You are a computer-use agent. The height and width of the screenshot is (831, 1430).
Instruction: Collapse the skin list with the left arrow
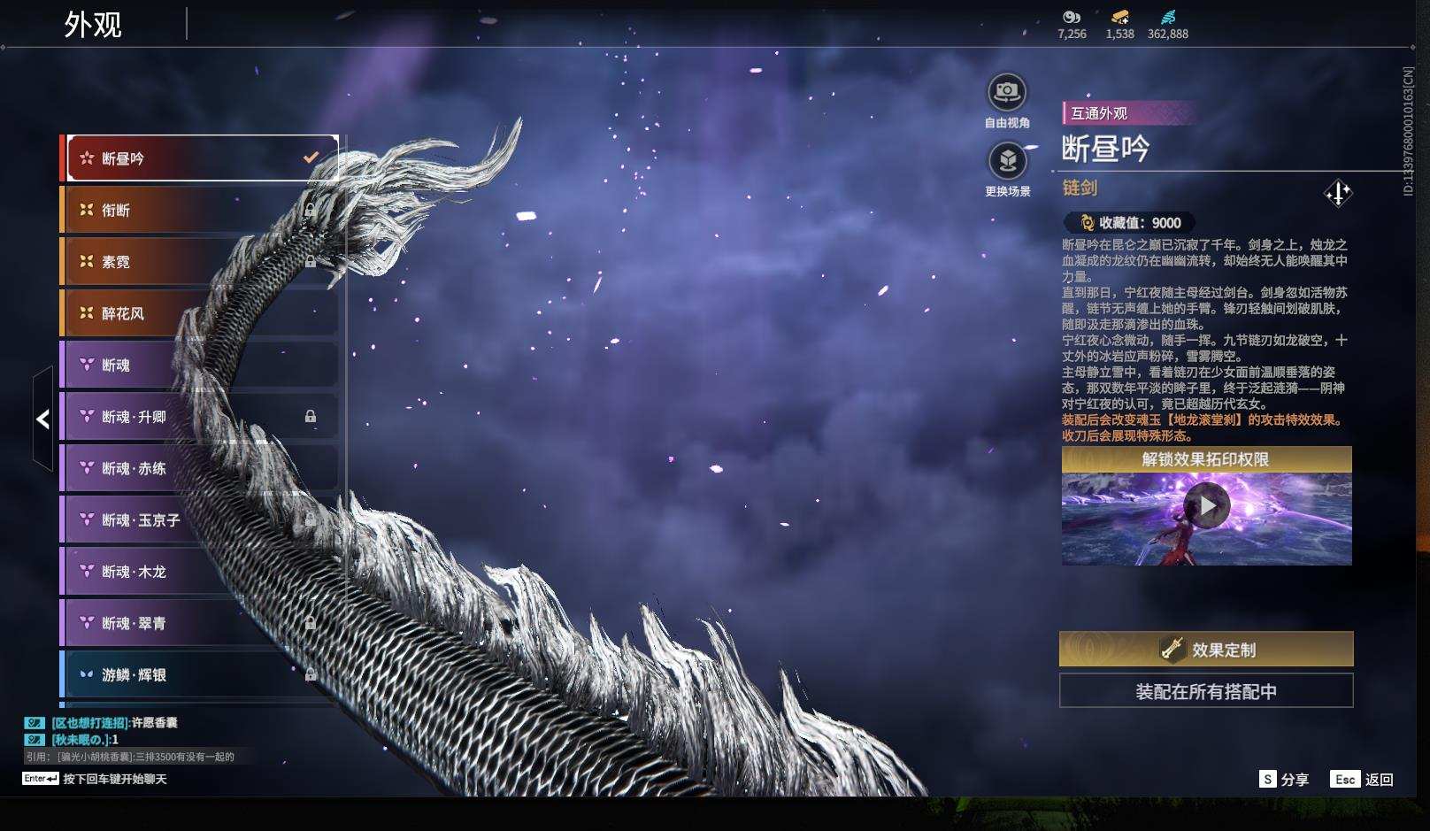(x=42, y=419)
